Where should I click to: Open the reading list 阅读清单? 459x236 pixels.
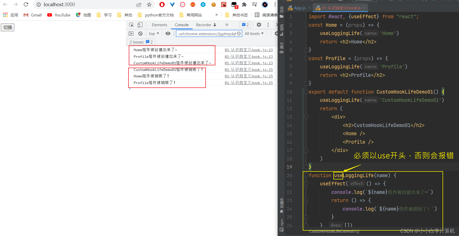266,15
